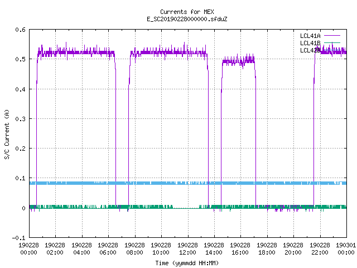Click the 190228 12:00 time tick label

(x=188, y=249)
